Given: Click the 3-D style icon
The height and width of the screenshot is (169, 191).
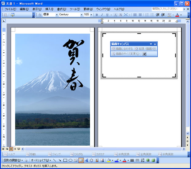Looking at the screenshot, I should pyautogui.click(x=153, y=160).
